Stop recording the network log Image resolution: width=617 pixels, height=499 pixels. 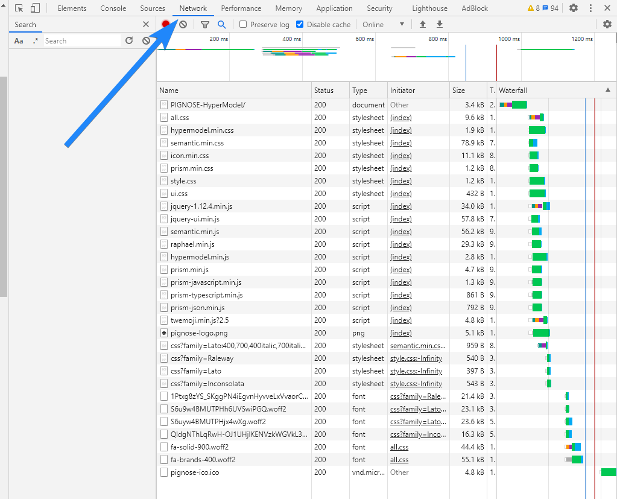166,24
